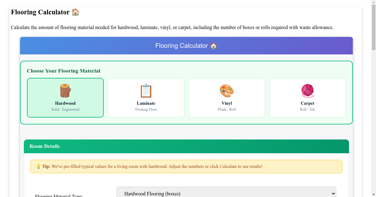Click the vinyl paint palette icon
Image resolution: width=376 pixels, height=197 pixels.
click(x=227, y=90)
